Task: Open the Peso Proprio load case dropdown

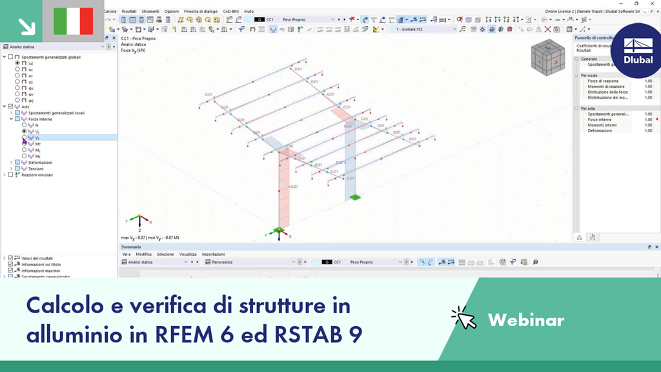Action: coord(332,19)
